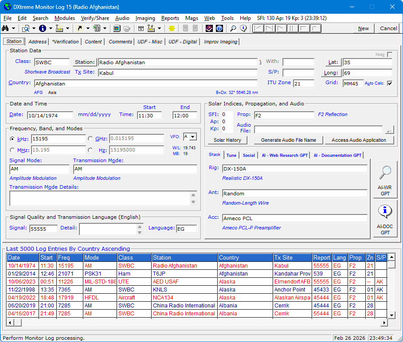Click the blue information icon in toolbar

coord(43,28)
